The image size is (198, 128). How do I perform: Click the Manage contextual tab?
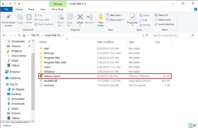(58, 4)
